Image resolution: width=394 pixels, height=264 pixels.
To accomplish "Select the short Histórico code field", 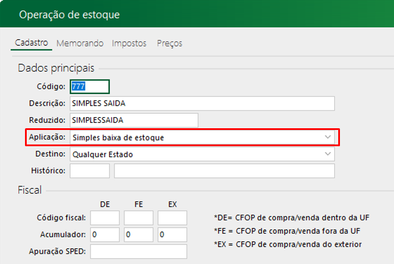I will click(89, 171).
